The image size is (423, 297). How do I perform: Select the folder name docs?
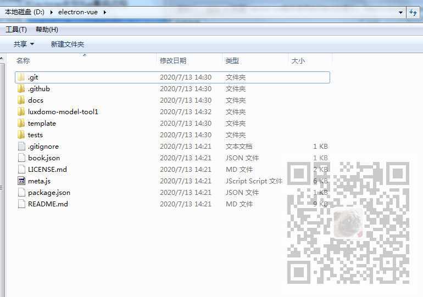[x=36, y=100]
